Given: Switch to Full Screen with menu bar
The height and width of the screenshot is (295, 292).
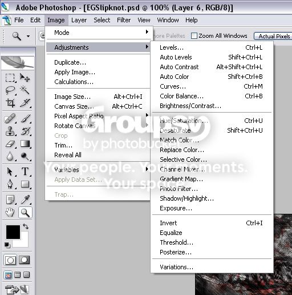Looking at the screenshot, I should tap(18, 275).
